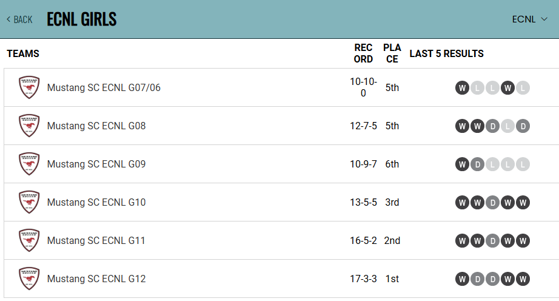The width and height of the screenshot is (559, 301).
Task: Click the Mustang SC ECNL G11 team logo
Action: tap(29, 240)
